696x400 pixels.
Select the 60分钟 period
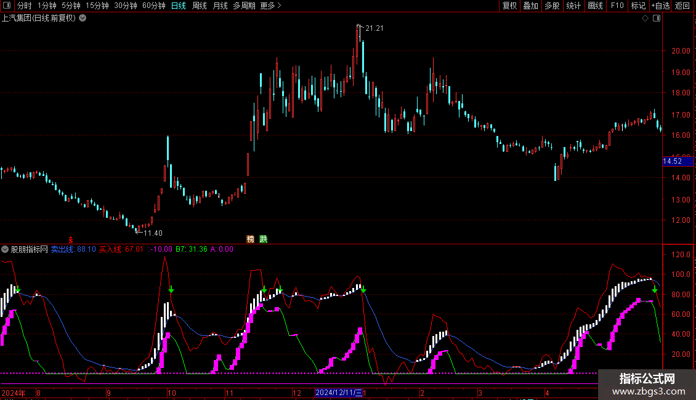point(154,6)
